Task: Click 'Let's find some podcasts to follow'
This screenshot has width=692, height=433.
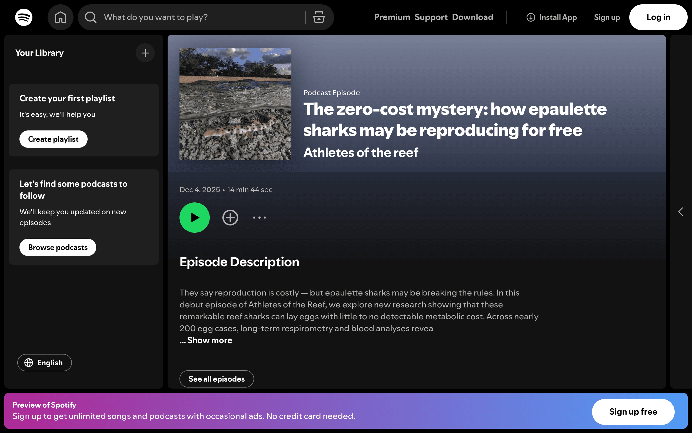Action: (74, 190)
